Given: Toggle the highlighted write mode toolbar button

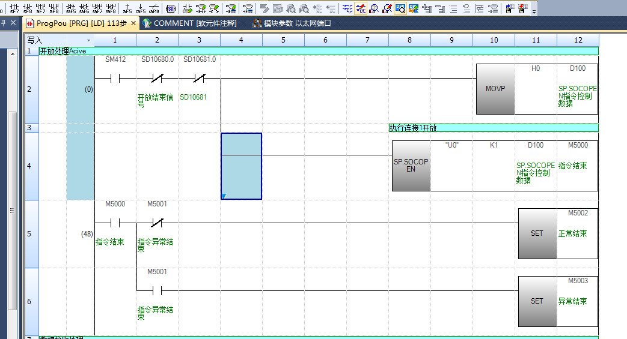Looking at the screenshot, I should click(x=361, y=8).
